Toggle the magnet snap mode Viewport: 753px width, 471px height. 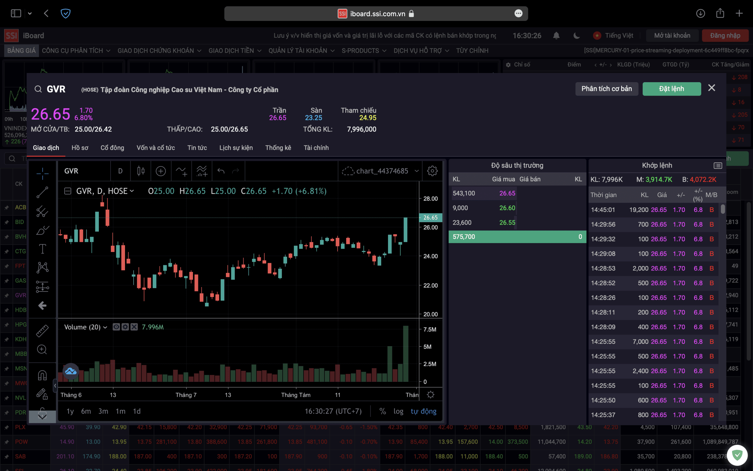click(42, 375)
